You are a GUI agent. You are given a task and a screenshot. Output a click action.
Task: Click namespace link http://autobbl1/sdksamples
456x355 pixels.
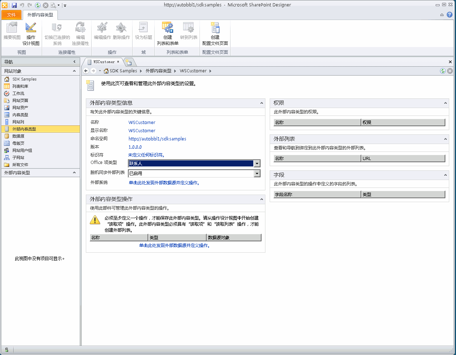pyautogui.click(x=157, y=139)
